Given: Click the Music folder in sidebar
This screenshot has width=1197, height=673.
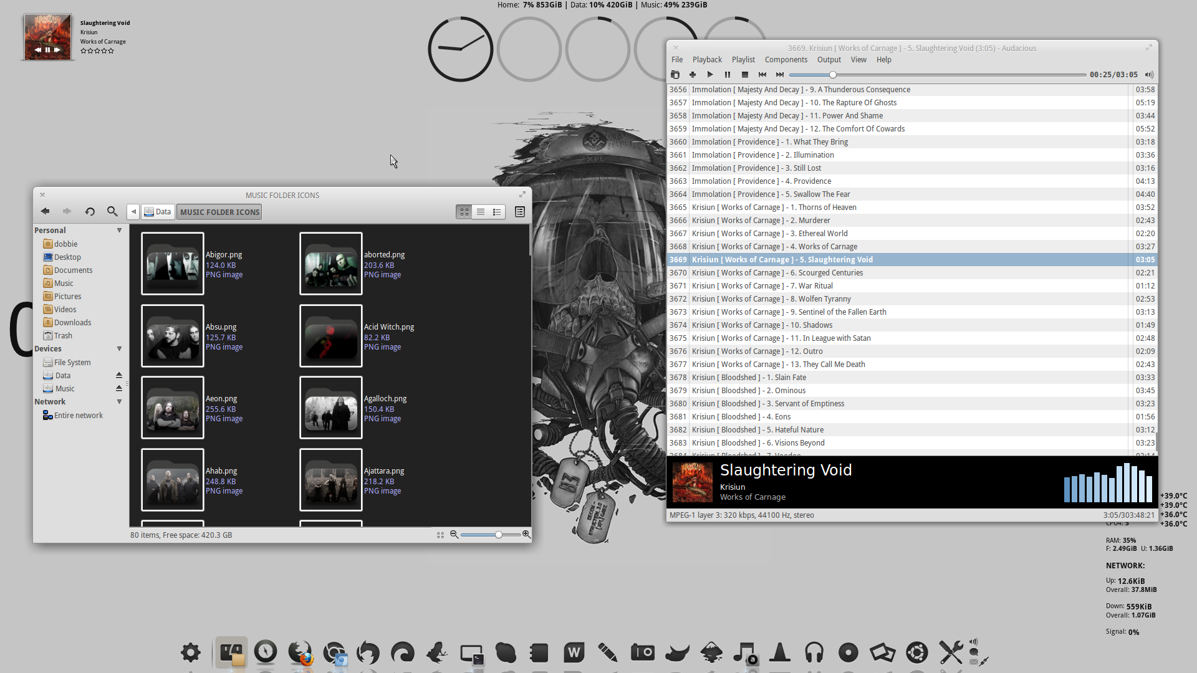Looking at the screenshot, I should point(64,283).
